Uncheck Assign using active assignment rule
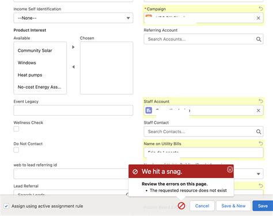Image resolution: width=273 pixels, height=216 pixels. (x=6, y=206)
